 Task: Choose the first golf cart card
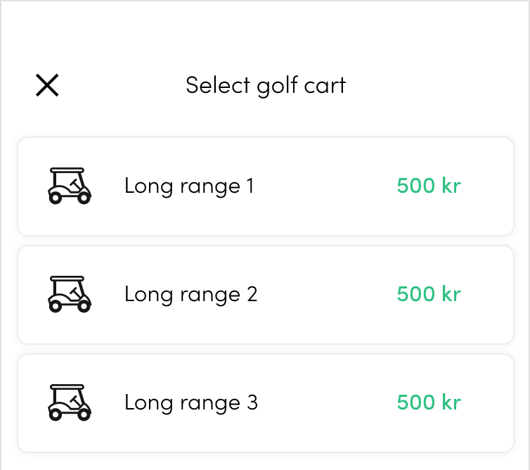tap(266, 186)
